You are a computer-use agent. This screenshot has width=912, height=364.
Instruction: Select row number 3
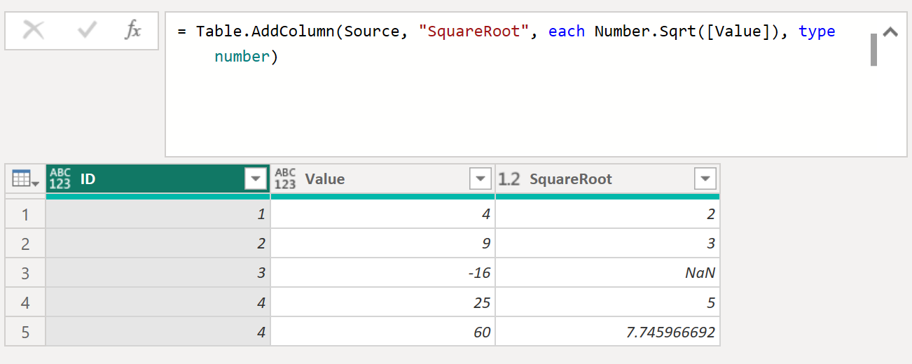point(25,273)
